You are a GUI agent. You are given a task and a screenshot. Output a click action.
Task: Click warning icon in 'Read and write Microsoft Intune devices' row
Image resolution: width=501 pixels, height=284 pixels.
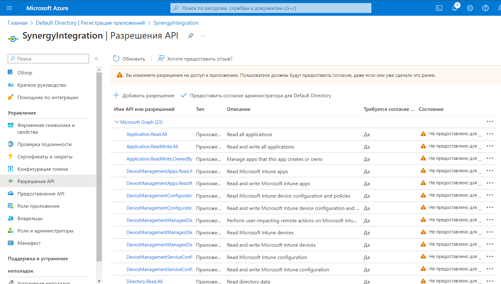[x=423, y=244]
